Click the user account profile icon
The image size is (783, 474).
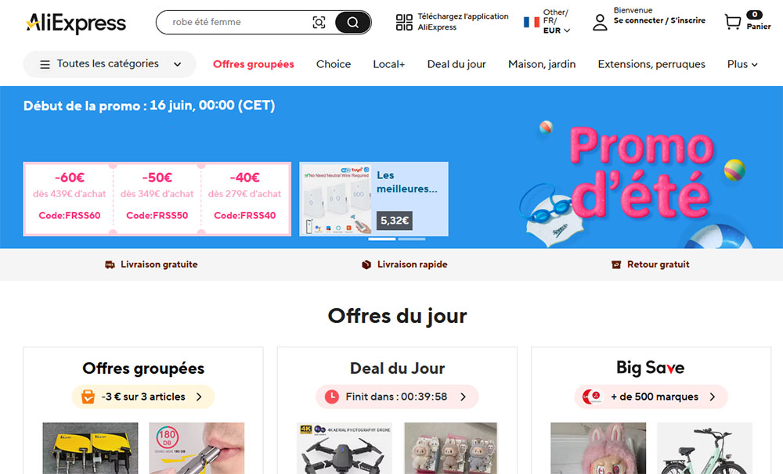[x=600, y=23]
